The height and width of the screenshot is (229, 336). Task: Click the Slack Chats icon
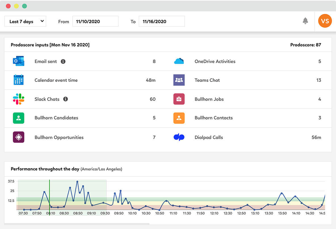19,99
